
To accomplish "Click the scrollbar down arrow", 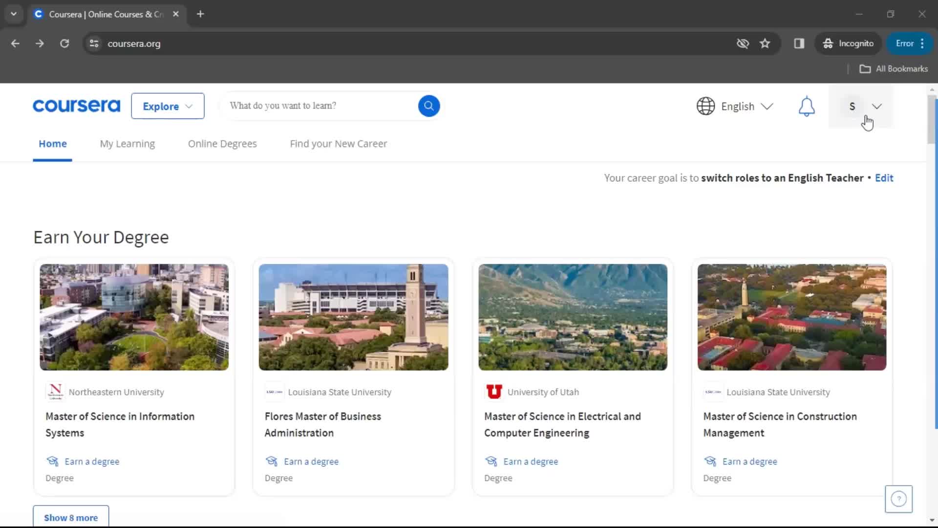I will click(932, 521).
